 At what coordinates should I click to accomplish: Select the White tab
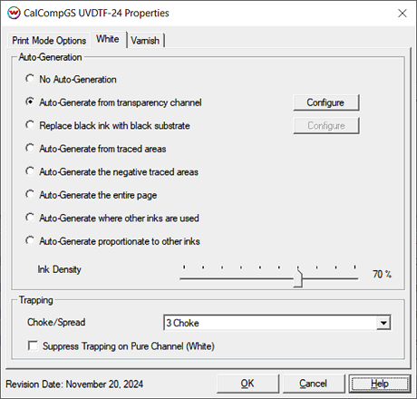[x=108, y=39]
